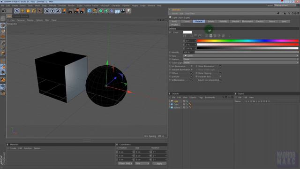Click the Render to Picture Viewer icon
Screen dimensions: 300x169
click(x=76, y=11)
